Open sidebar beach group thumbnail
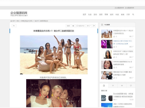This screenshot has width=145, height=108. (x=107, y=34)
